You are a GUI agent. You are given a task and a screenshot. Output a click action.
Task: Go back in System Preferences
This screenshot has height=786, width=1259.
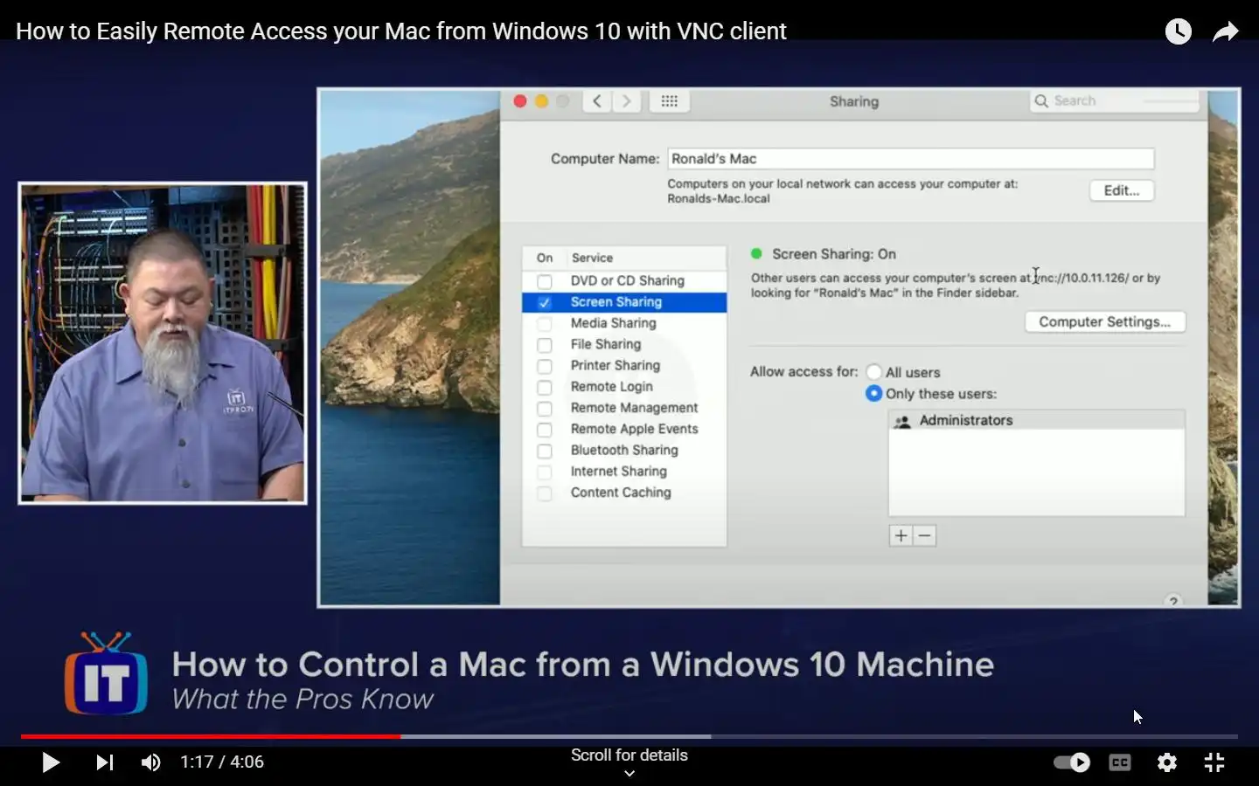pyautogui.click(x=597, y=101)
